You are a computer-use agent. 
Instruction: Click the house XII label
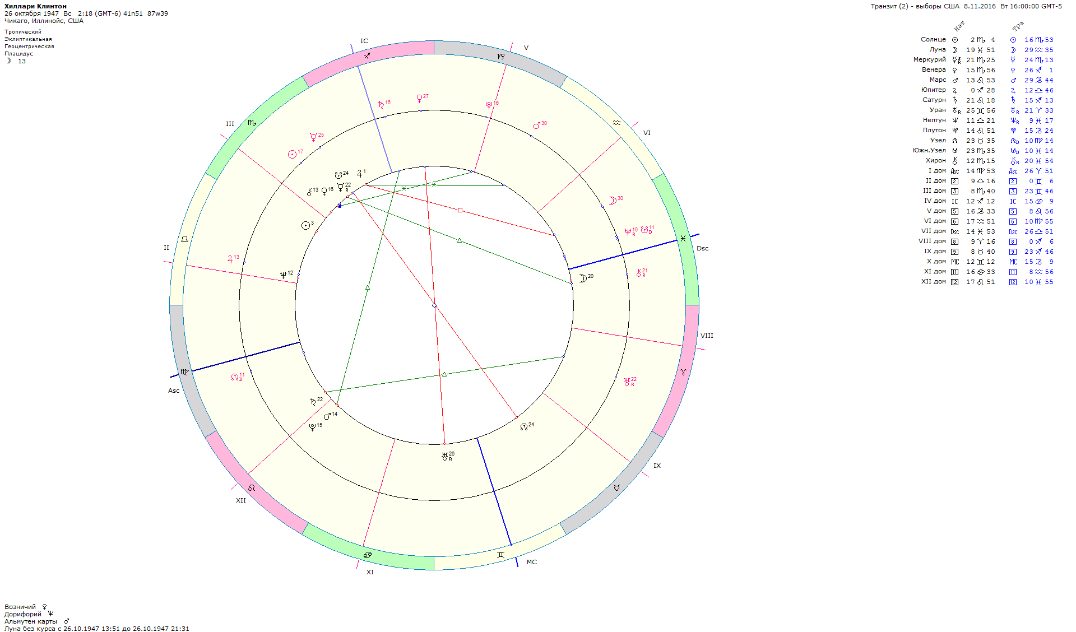[241, 500]
